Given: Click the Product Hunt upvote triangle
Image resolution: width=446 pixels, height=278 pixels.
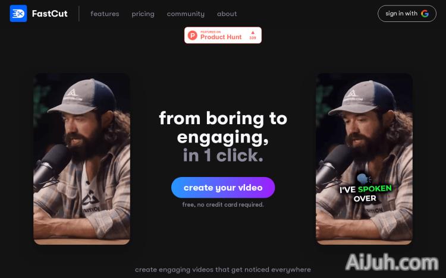Looking at the screenshot, I should (x=253, y=33).
